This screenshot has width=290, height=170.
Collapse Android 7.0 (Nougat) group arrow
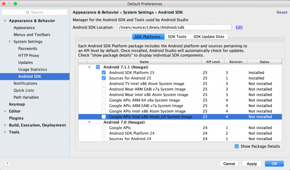pos(89,122)
